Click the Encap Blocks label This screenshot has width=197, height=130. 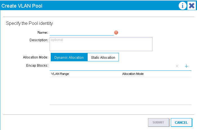coord(37,66)
